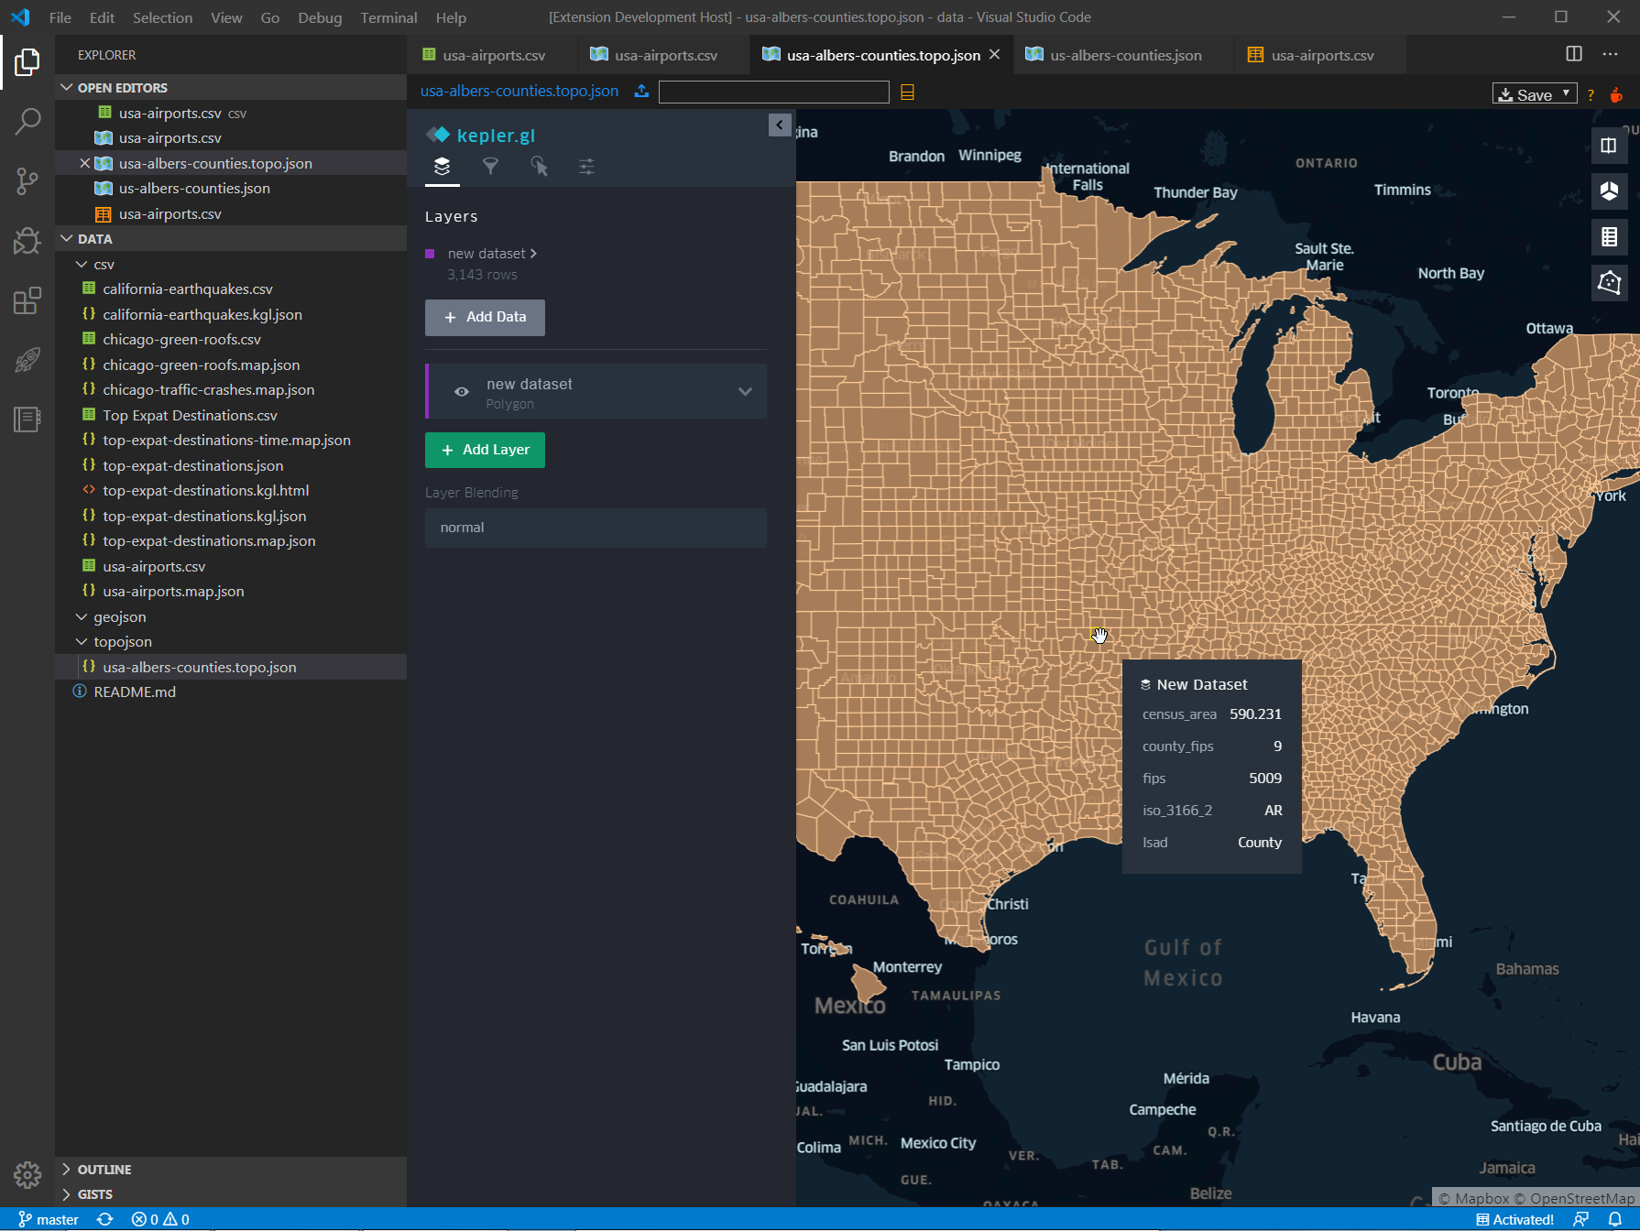Expand the OUTLINE section
The width and height of the screenshot is (1640, 1231).
pos(104,1170)
